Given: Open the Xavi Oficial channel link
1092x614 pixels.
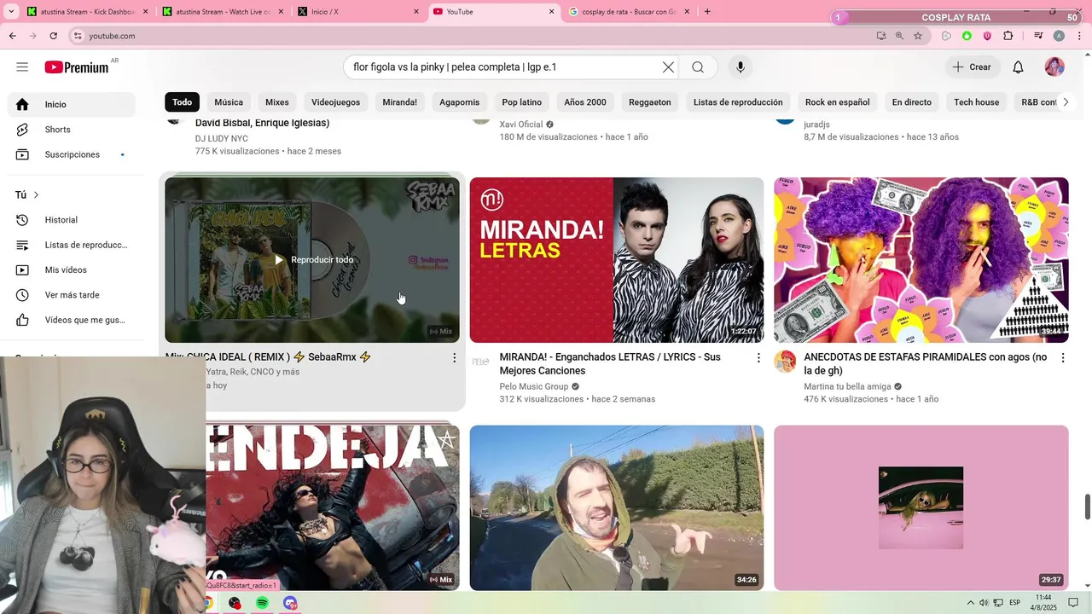Looking at the screenshot, I should pos(521,125).
